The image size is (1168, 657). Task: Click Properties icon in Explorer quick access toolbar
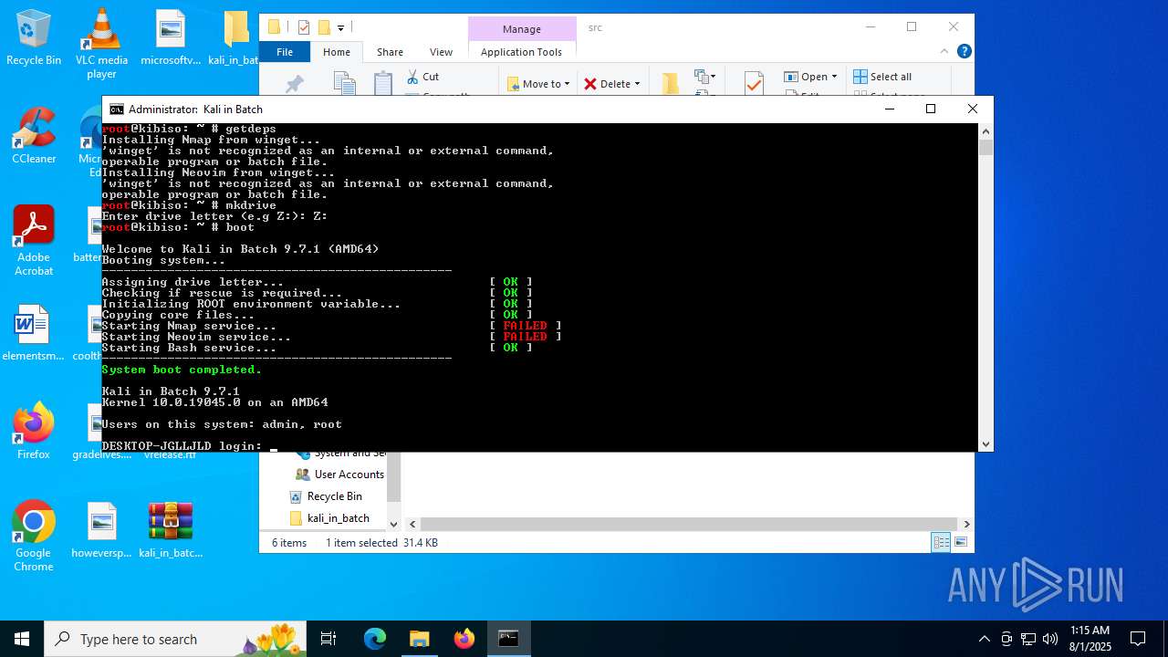click(304, 27)
